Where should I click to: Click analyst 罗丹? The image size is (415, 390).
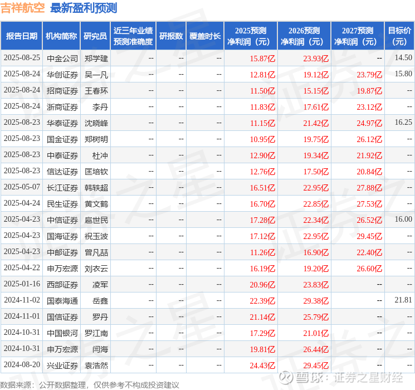(x=100, y=316)
